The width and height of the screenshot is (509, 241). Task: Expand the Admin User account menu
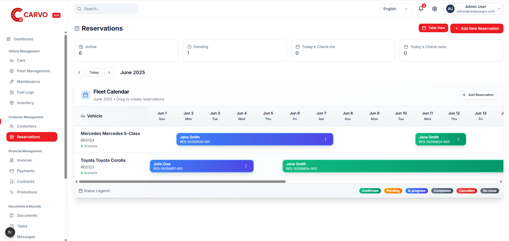pyautogui.click(x=473, y=9)
